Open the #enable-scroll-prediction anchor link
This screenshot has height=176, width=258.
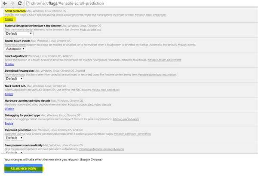[x=150, y=15]
